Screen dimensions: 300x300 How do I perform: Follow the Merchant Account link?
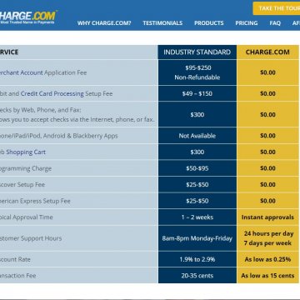22,72
